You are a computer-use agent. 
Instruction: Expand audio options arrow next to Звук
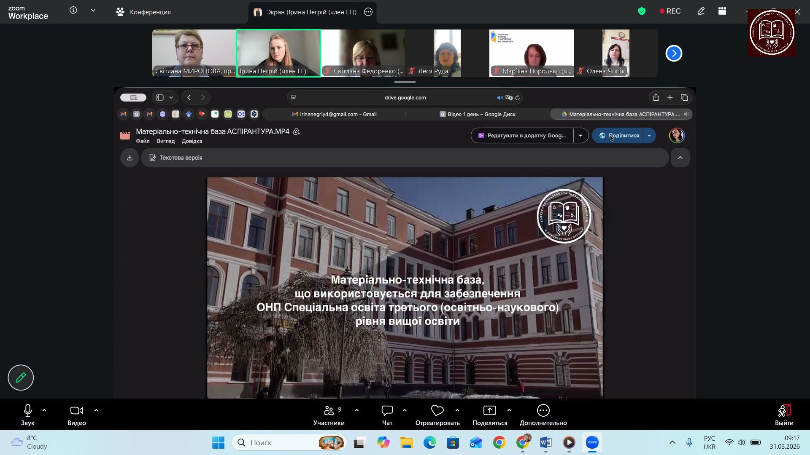[x=44, y=410]
